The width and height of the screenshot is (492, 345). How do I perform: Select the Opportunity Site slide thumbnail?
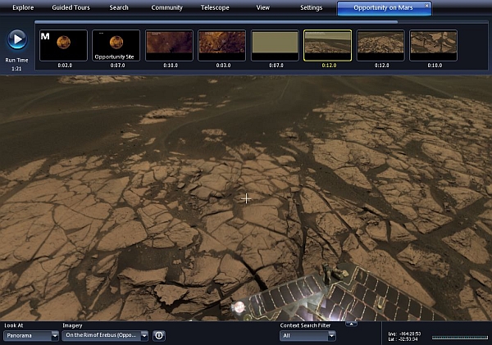click(x=116, y=45)
